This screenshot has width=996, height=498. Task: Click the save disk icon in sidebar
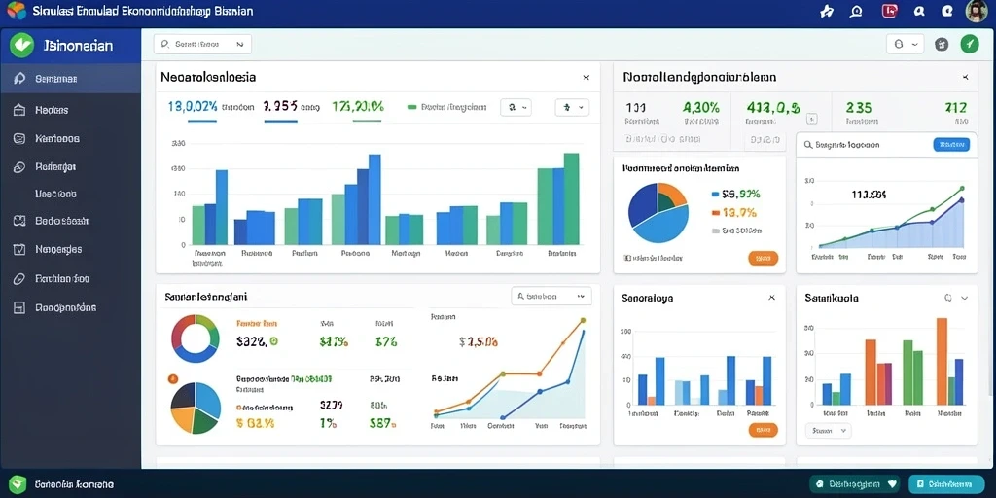[19, 307]
